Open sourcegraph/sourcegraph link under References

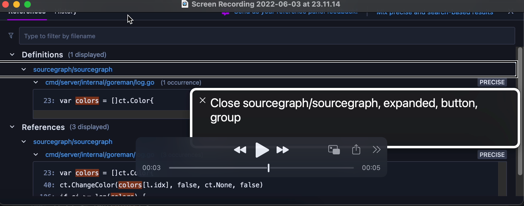point(73,142)
